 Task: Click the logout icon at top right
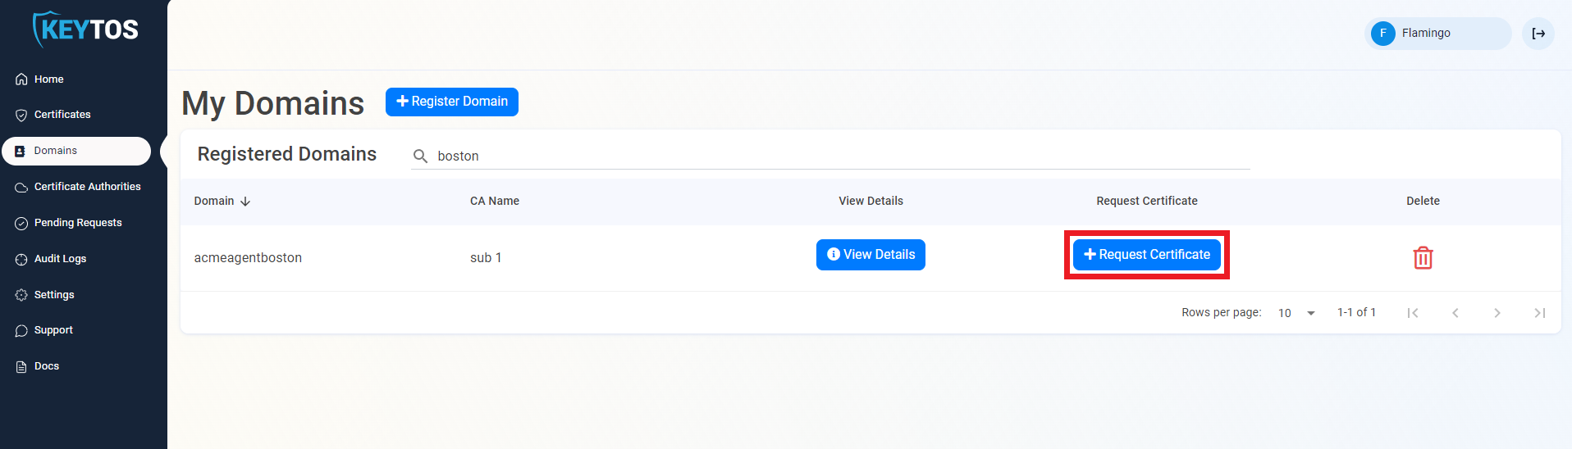(1538, 34)
